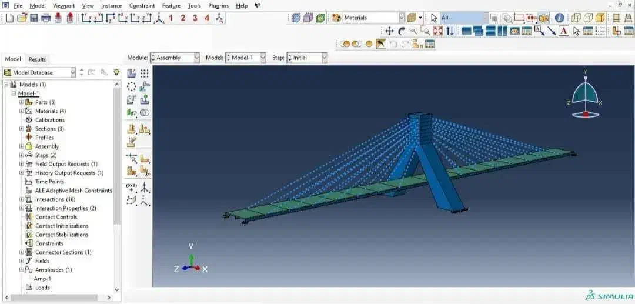Click the Amp-1 amplitude item
635x304 pixels.
pos(42,279)
